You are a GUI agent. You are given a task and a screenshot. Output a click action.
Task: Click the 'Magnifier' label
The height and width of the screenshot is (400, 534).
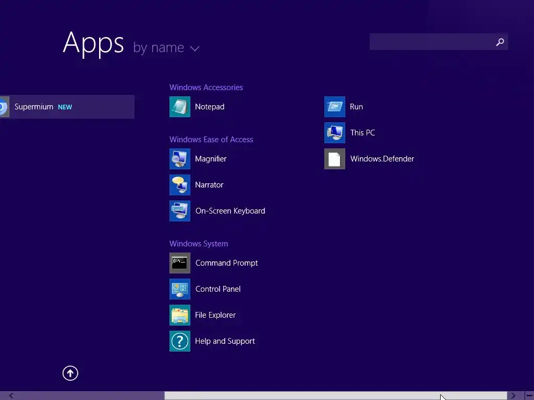coord(211,159)
